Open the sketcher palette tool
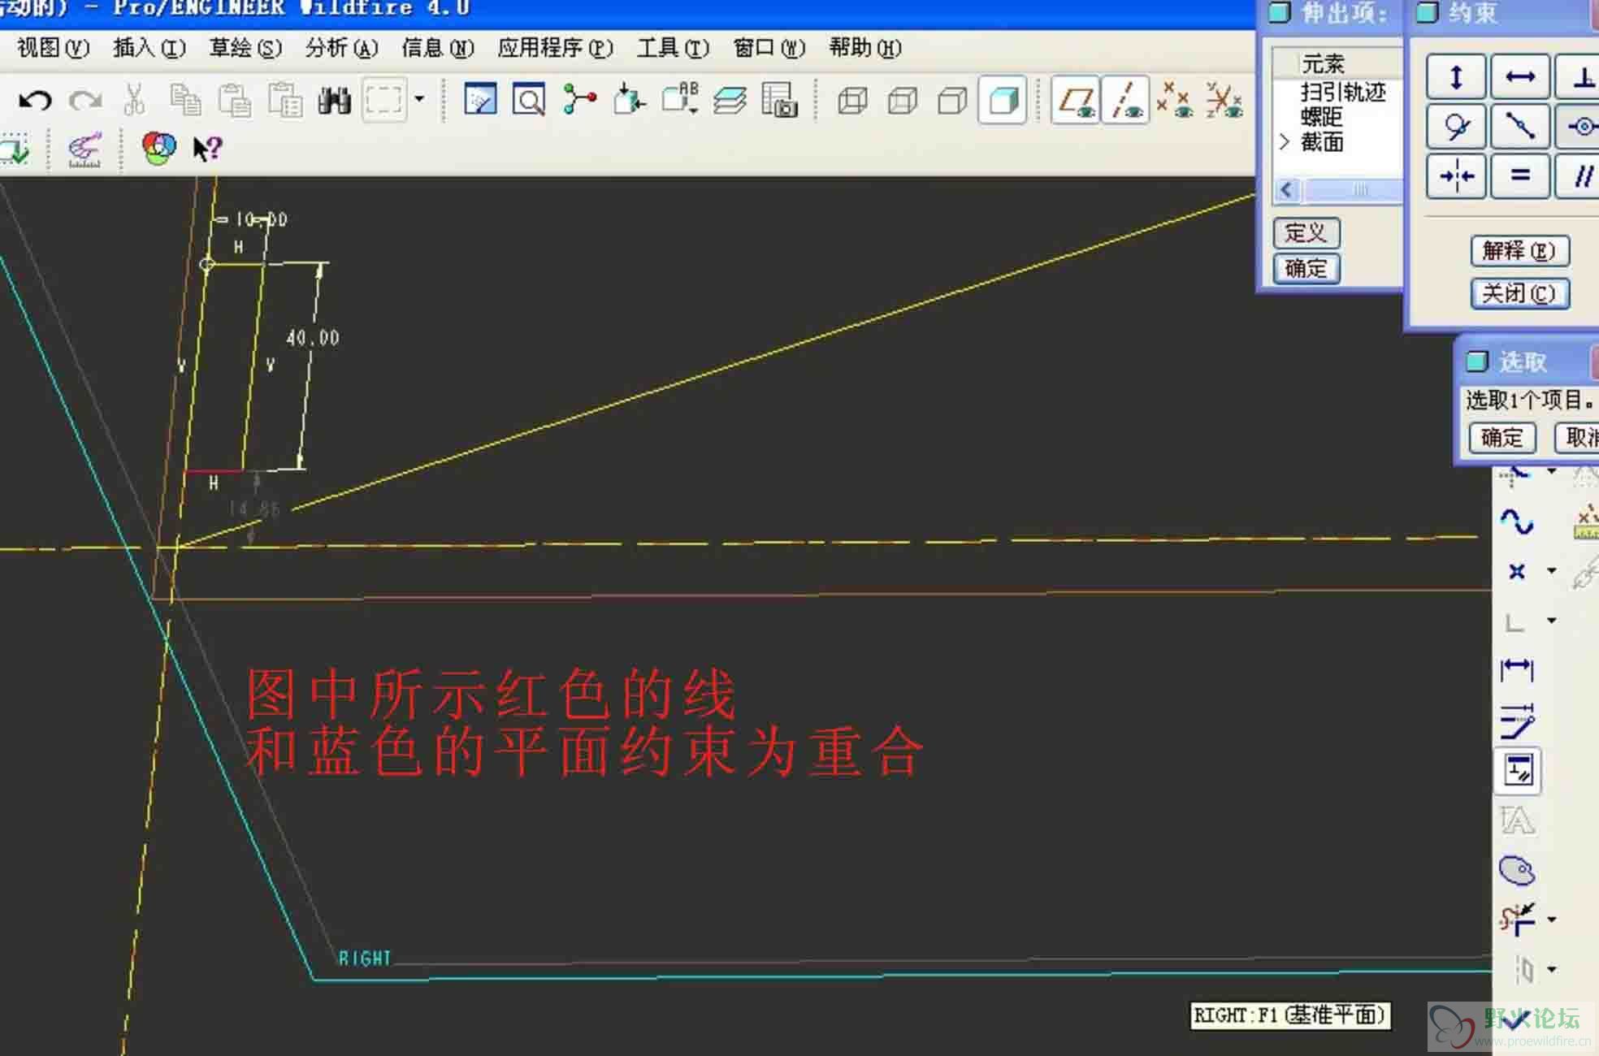 click(x=1517, y=871)
